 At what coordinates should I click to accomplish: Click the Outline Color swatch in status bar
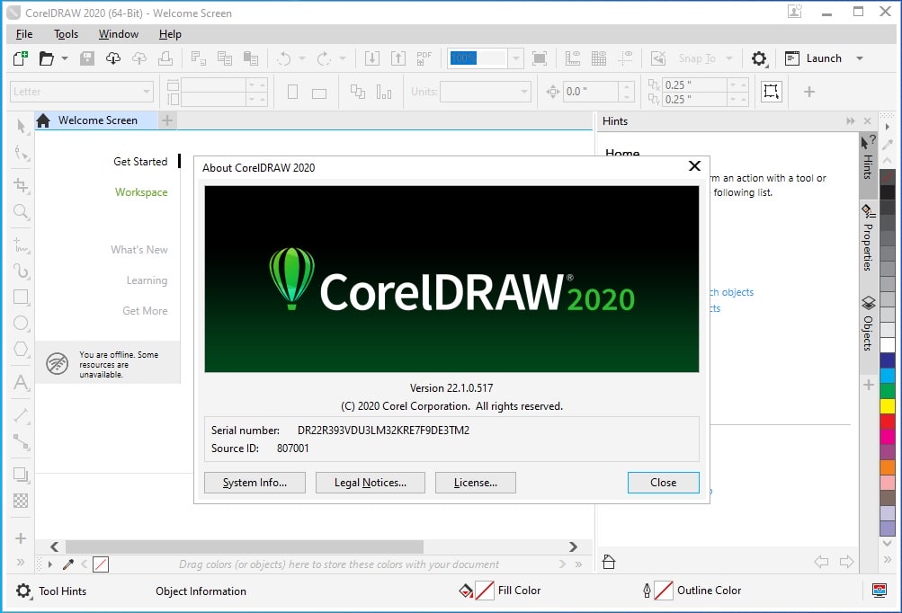coord(664,590)
